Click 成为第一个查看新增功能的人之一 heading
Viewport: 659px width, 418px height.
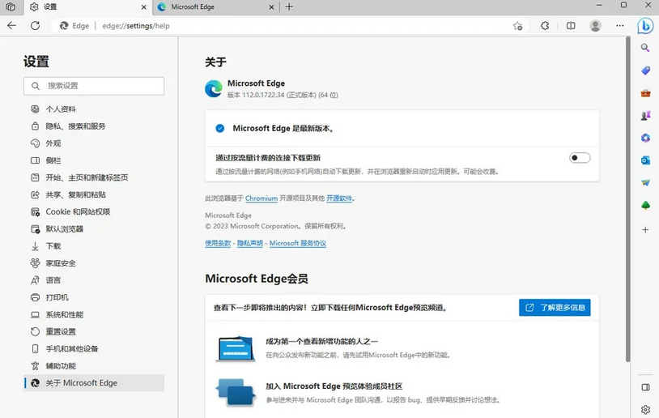321,341
